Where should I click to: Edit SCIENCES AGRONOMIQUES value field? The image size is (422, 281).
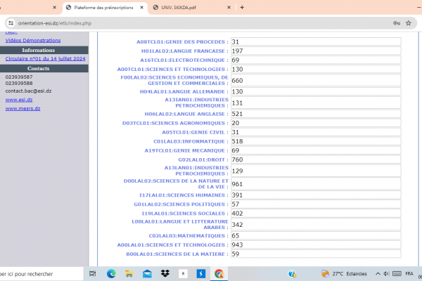click(316, 123)
